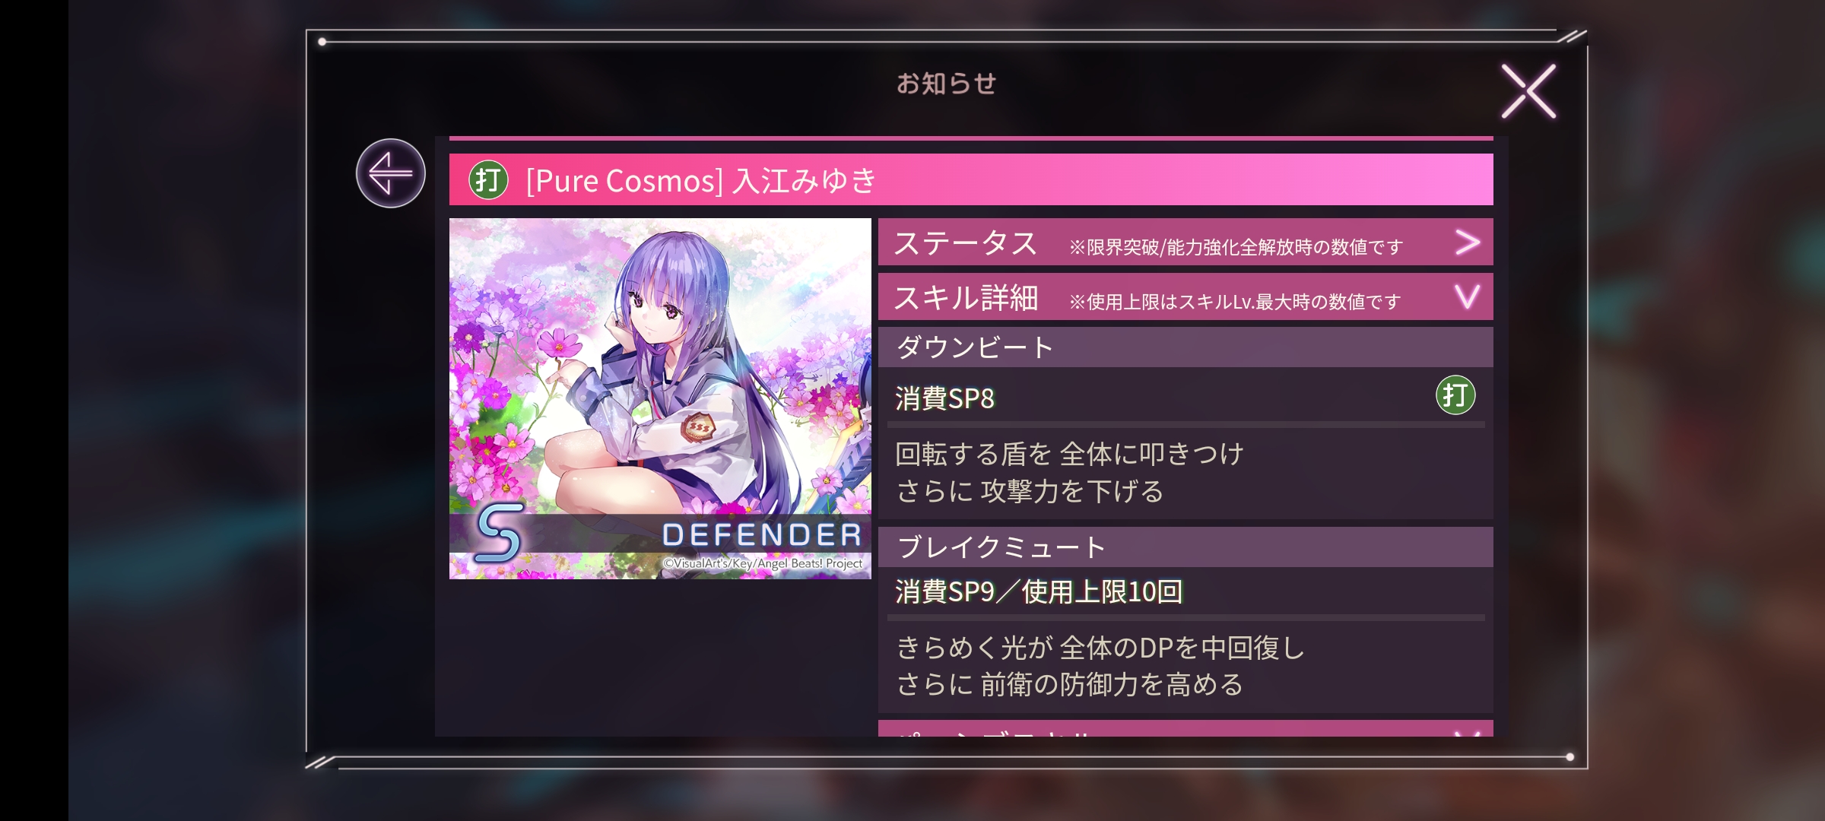This screenshot has width=1825, height=821.
Task: Click the S rarity emblem on card
Action: point(500,532)
